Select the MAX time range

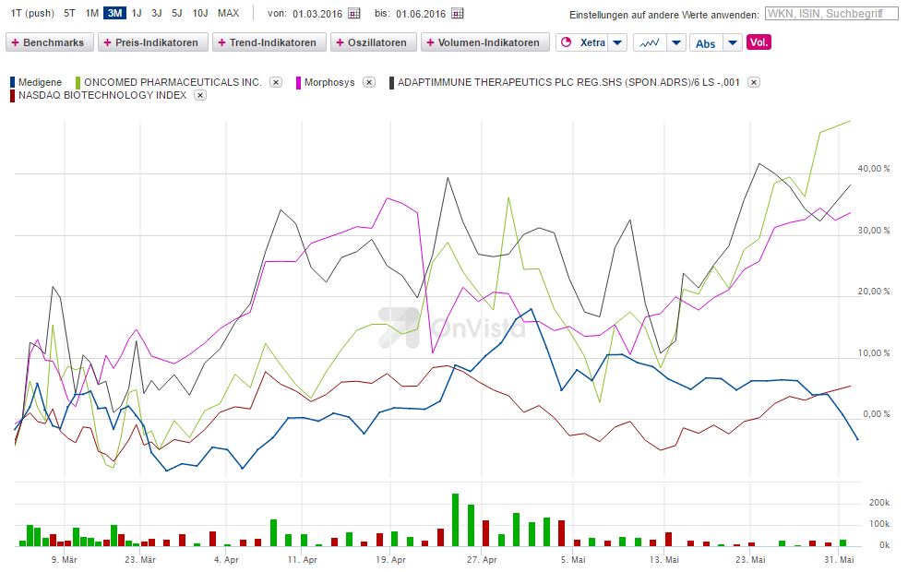coord(228,13)
